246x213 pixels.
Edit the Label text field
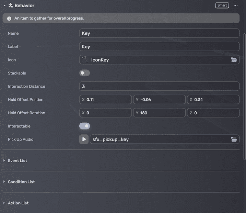[x=159, y=47]
